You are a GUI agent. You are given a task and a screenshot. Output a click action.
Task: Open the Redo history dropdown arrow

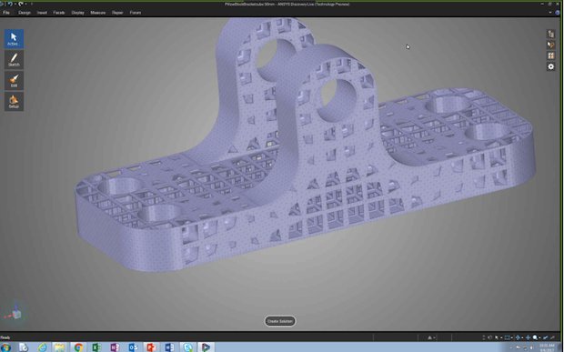[x=25, y=4]
